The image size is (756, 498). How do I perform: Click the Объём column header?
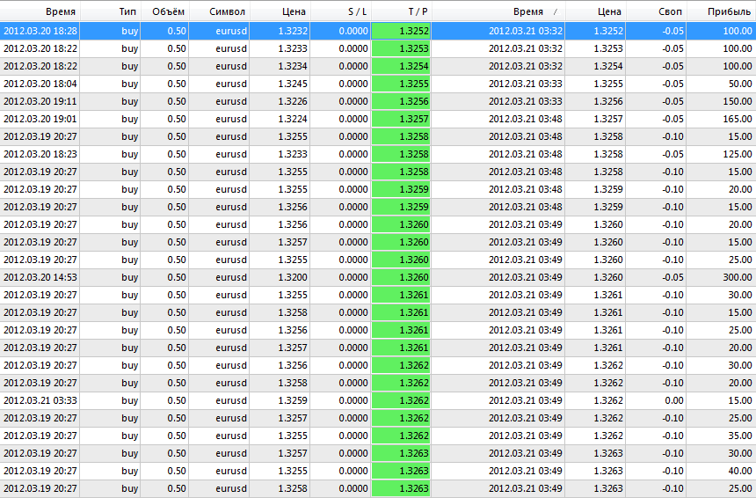click(165, 11)
